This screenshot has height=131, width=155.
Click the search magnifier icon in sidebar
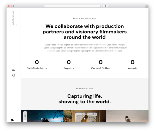coord(14,76)
